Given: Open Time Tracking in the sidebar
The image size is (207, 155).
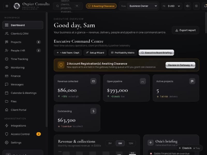Looking at the screenshot, I should (x=23, y=59).
